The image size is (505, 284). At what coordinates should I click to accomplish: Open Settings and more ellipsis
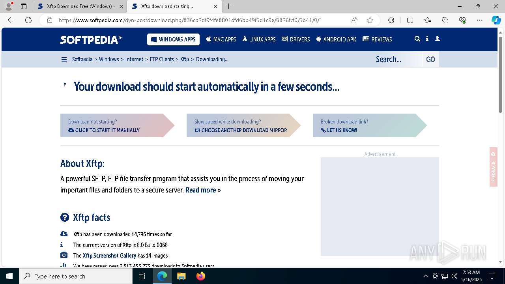click(480, 20)
